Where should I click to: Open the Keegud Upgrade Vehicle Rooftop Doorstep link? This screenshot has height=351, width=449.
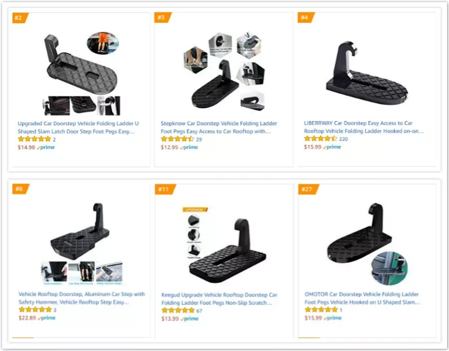coord(219,299)
